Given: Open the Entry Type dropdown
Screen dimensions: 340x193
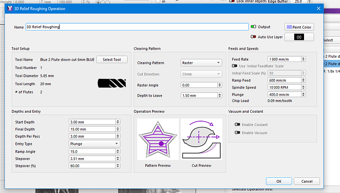Looking at the screenshot, I should pos(94,144).
